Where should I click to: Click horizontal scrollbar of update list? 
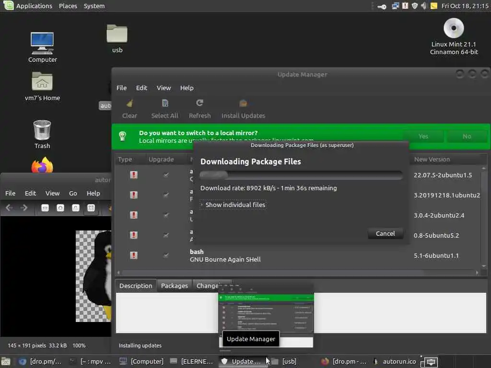pos(297,273)
